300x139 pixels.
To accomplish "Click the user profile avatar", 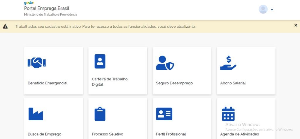I will [x=263, y=9].
